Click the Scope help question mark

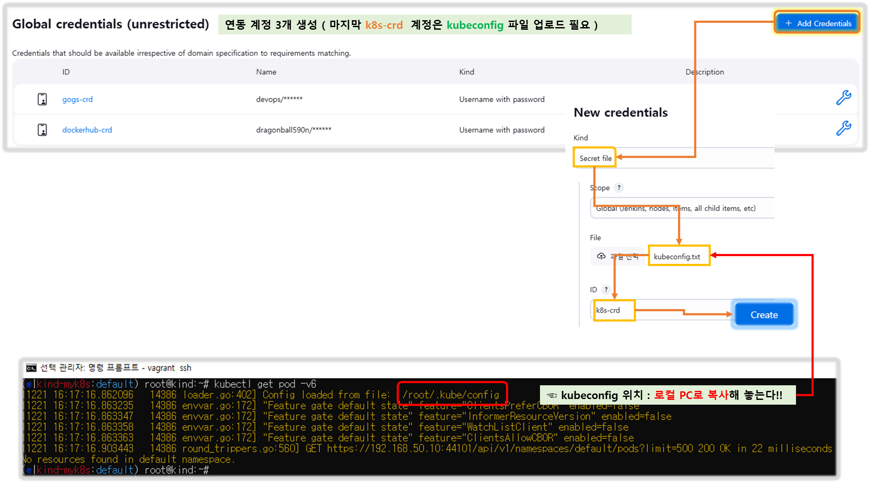pyautogui.click(x=619, y=188)
